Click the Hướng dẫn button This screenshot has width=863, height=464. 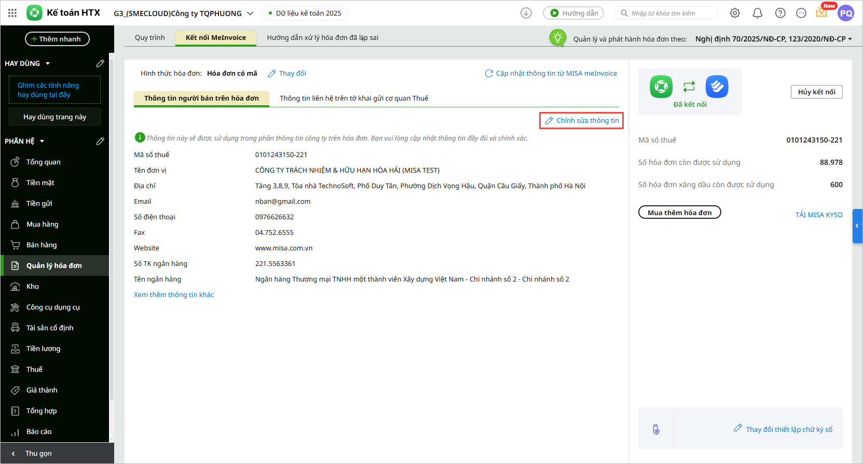573,13
